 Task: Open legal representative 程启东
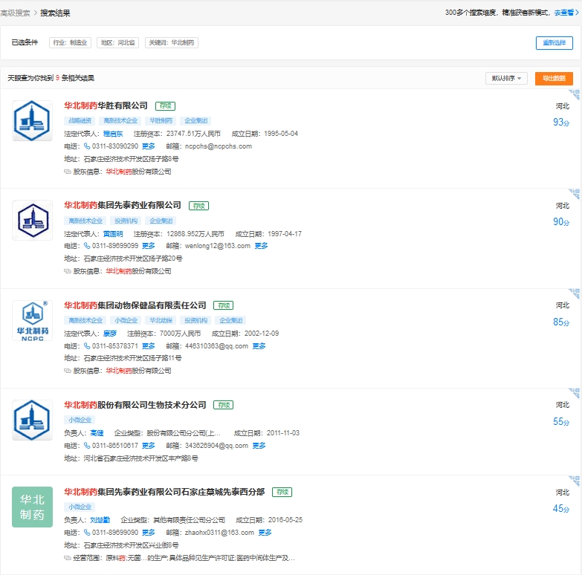coord(113,134)
